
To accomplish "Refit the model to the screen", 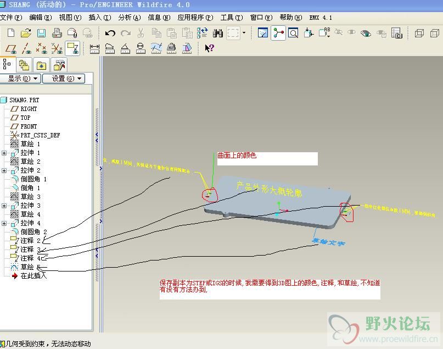I will pyautogui.click(x=293, y=33).
